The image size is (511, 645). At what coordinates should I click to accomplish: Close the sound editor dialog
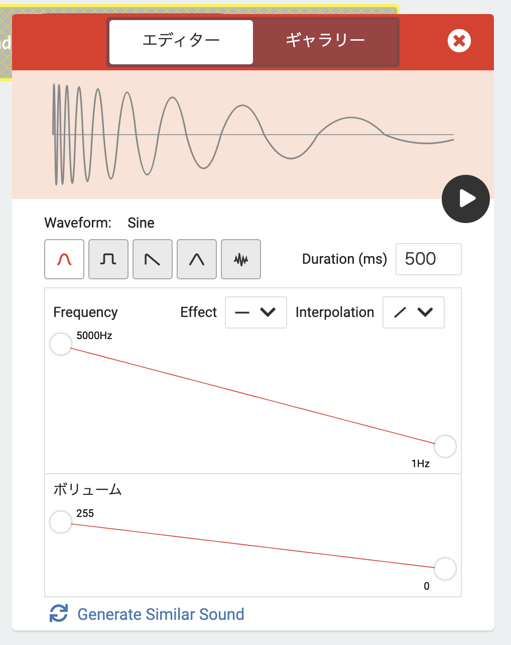coord(459,41)
